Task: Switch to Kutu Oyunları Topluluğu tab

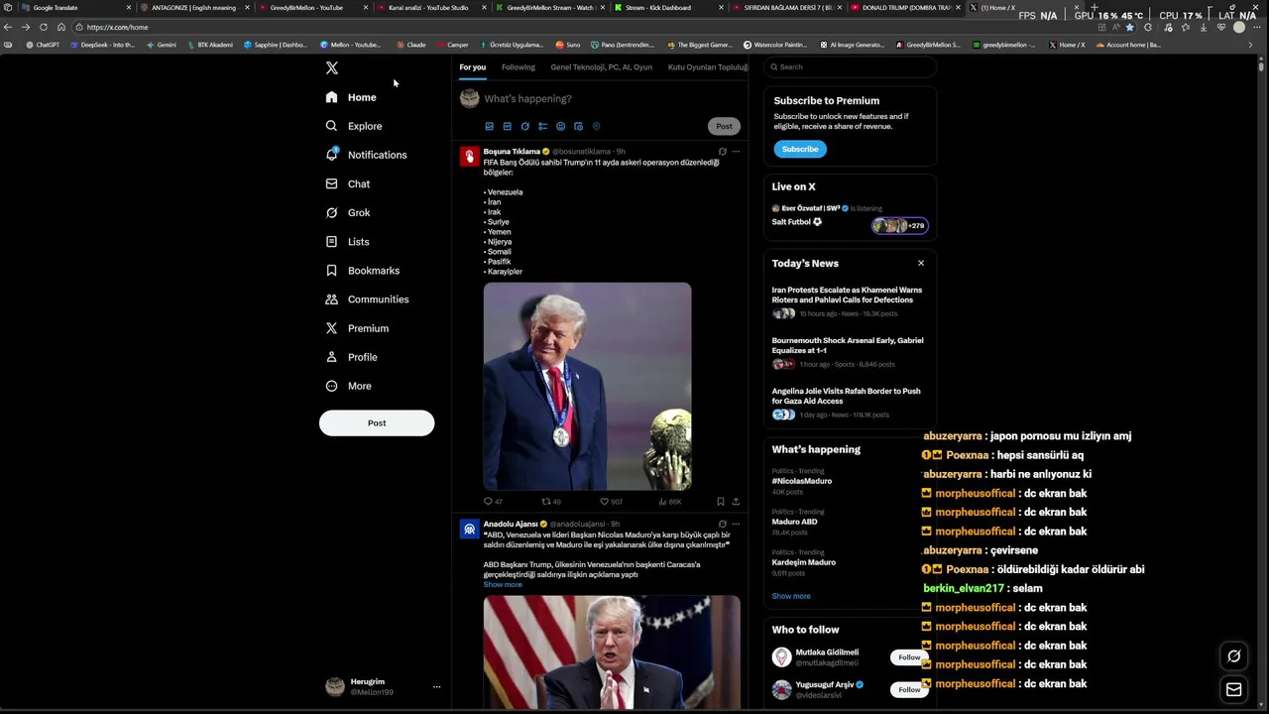Action: [x=707, y=67]
